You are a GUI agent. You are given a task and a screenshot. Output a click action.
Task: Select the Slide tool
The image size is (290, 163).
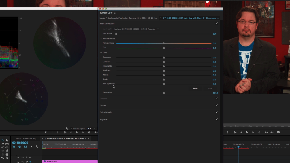tap(7, 147)
